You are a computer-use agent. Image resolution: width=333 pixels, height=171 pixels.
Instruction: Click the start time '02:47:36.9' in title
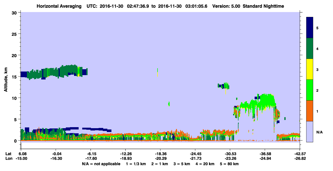[x=138, y=6]
